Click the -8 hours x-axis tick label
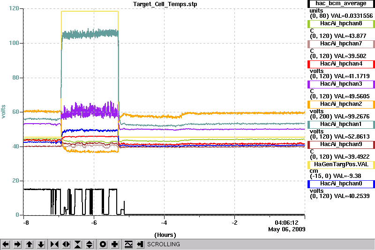375x250 pixels. tap(26, 223)
